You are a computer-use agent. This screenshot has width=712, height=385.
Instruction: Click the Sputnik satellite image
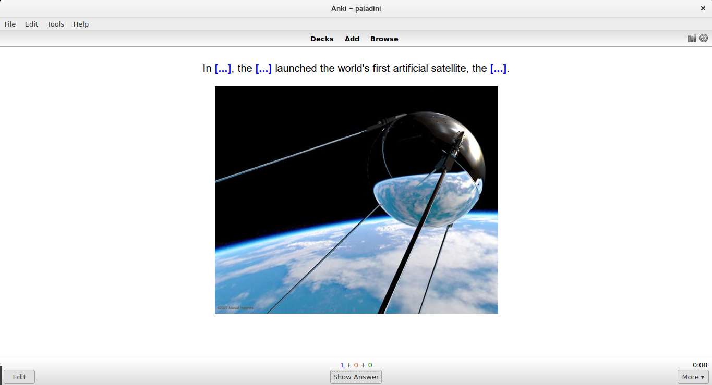pyautogui.click(x=356, y=200)
